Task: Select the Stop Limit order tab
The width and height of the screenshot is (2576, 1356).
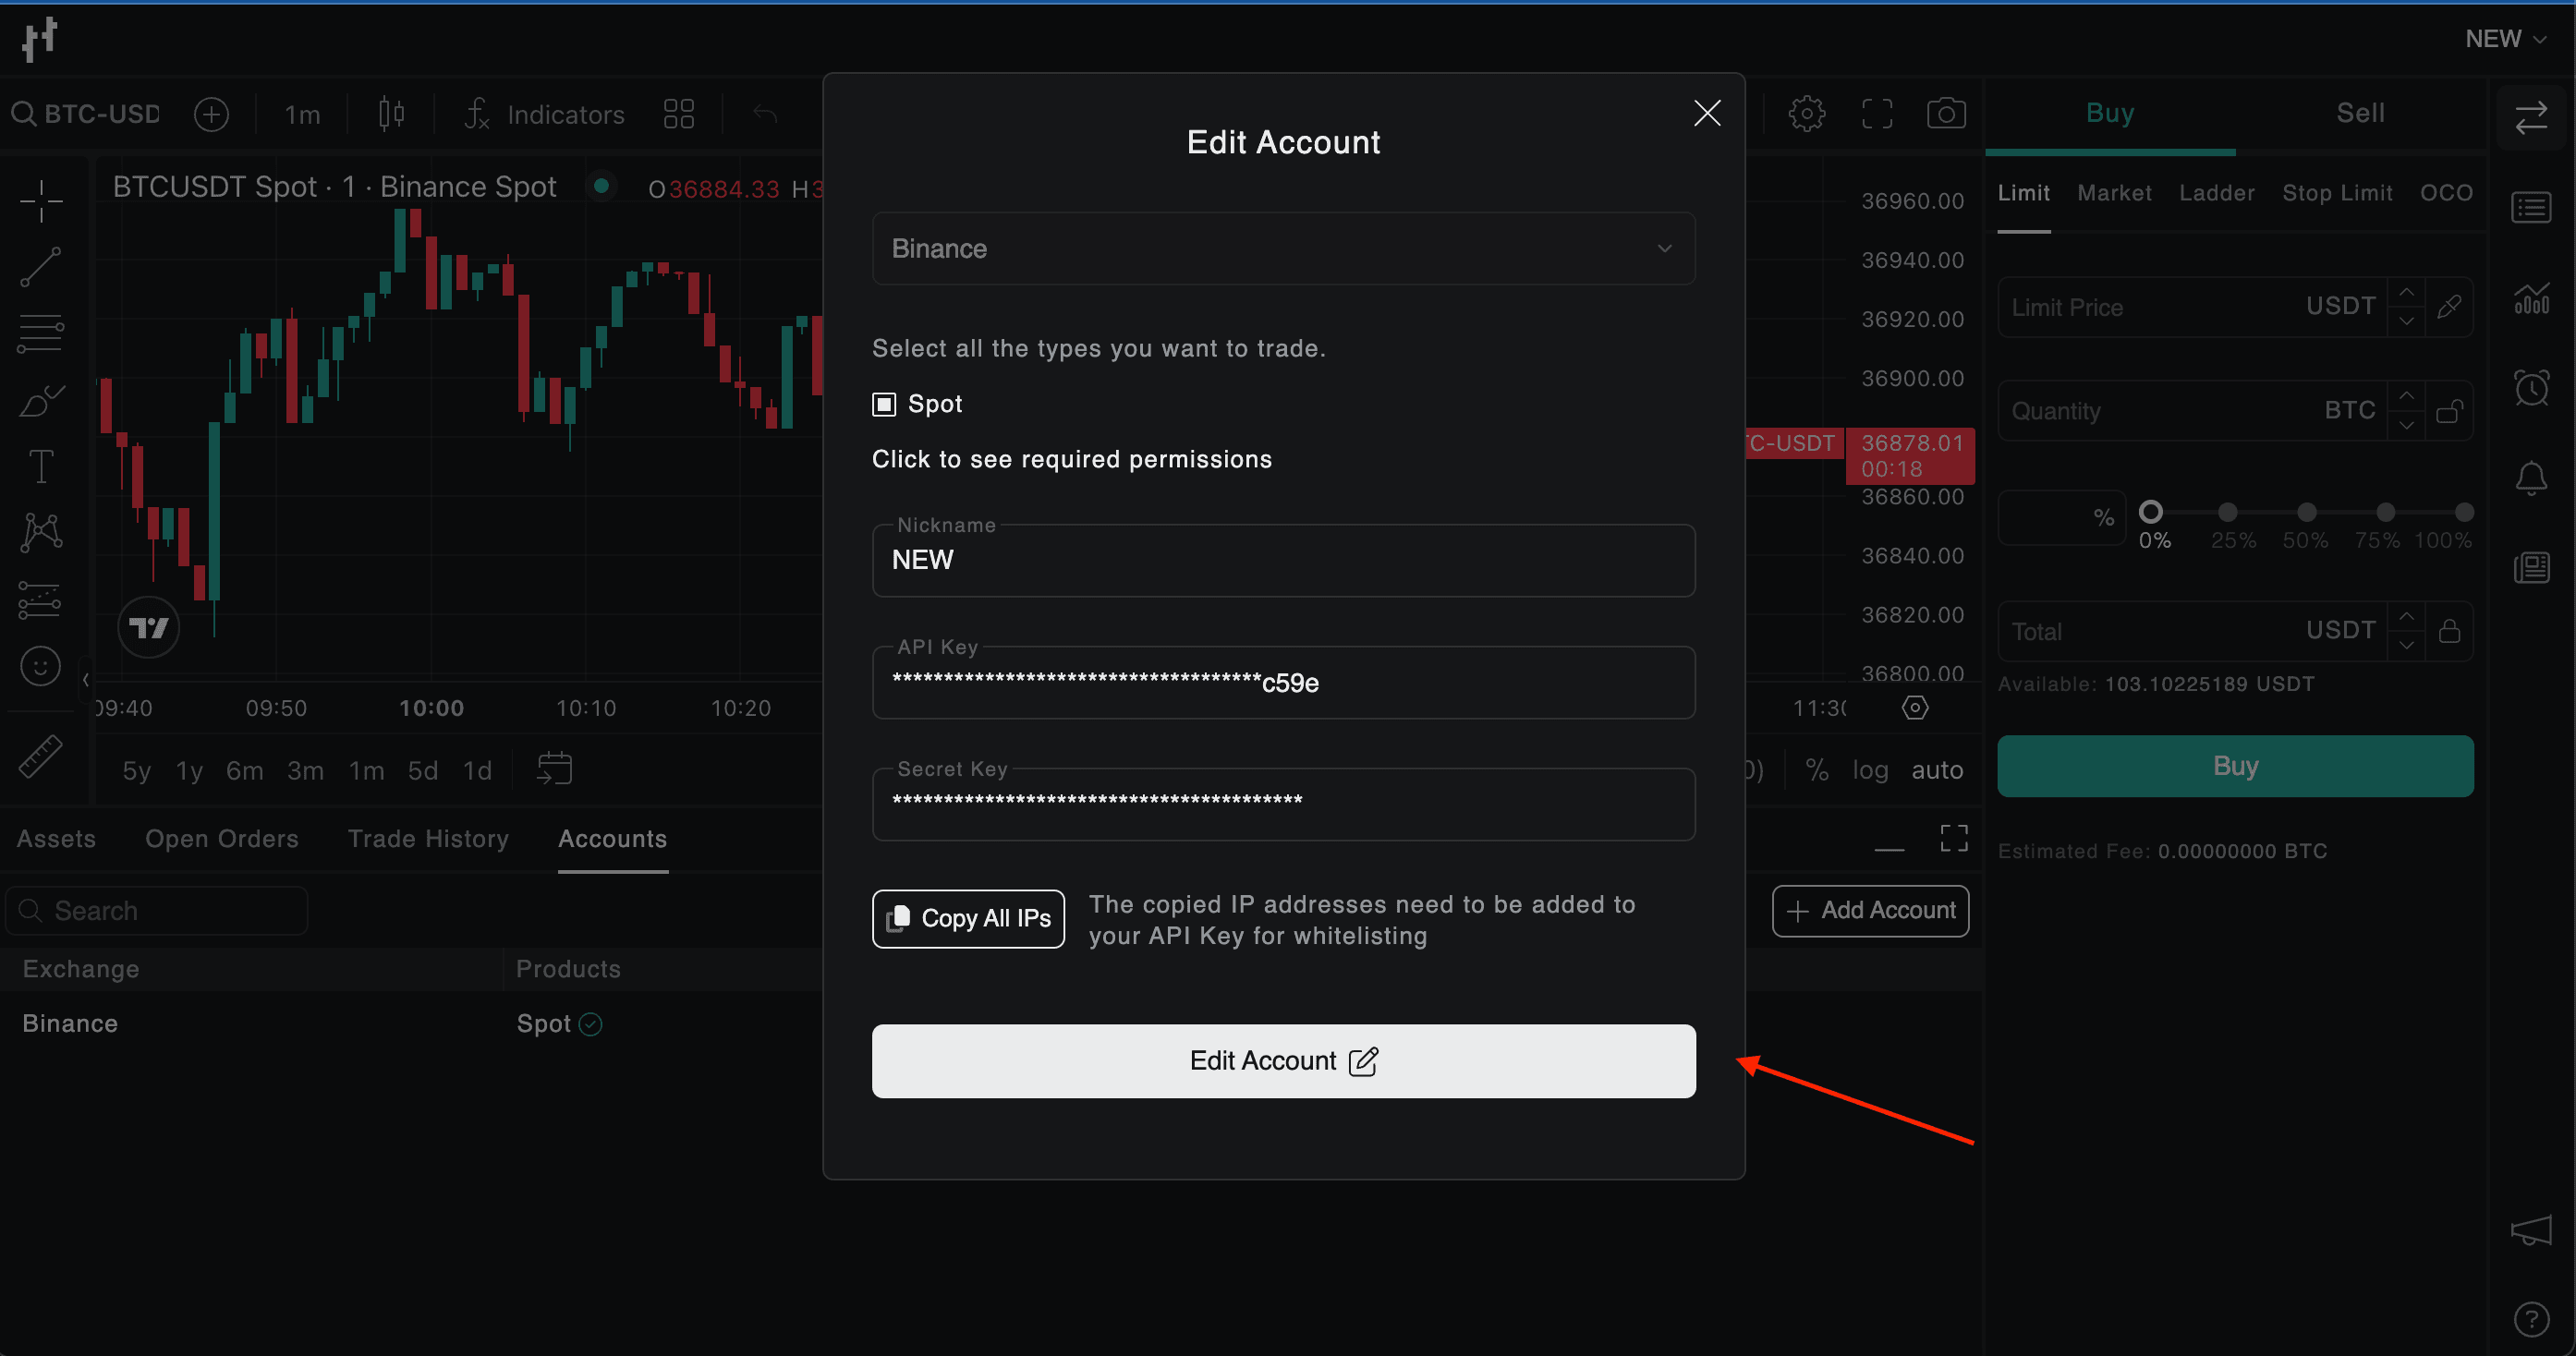Action: 2337,193
